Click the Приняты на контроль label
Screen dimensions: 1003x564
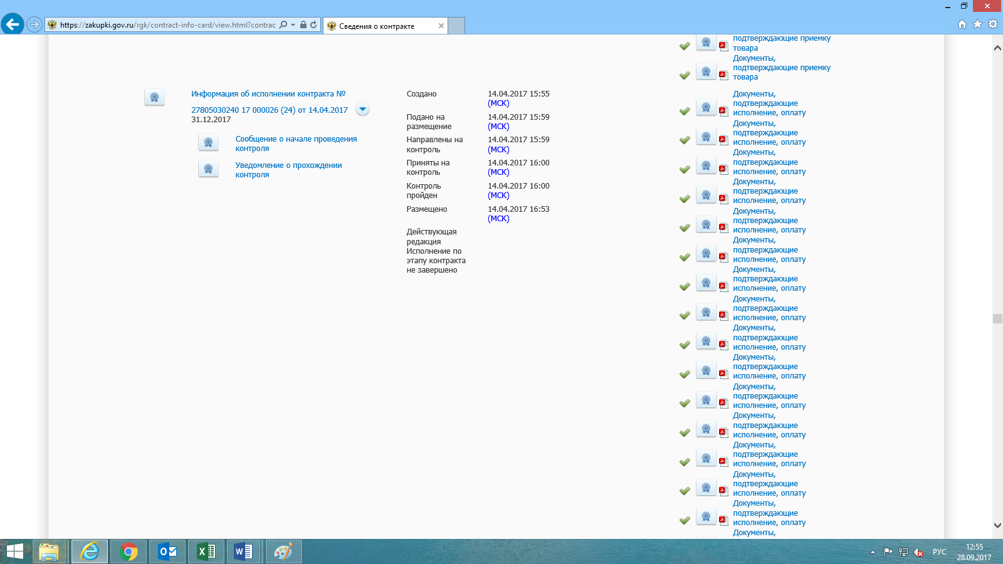(x=428, y=167)
